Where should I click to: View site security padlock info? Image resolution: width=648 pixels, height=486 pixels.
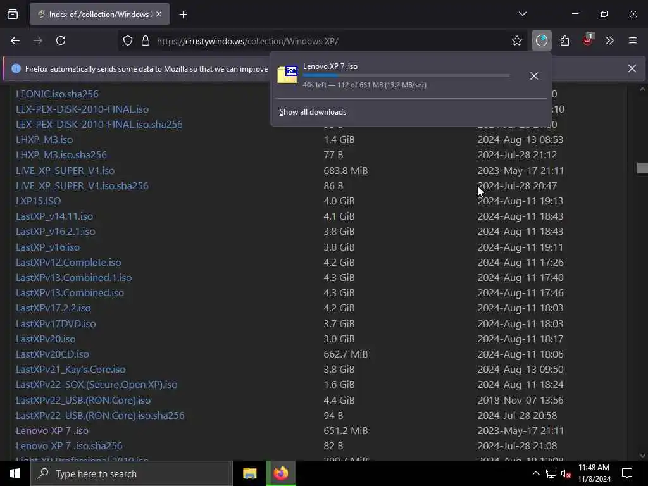pyautogui.click(x=146, y=41)
